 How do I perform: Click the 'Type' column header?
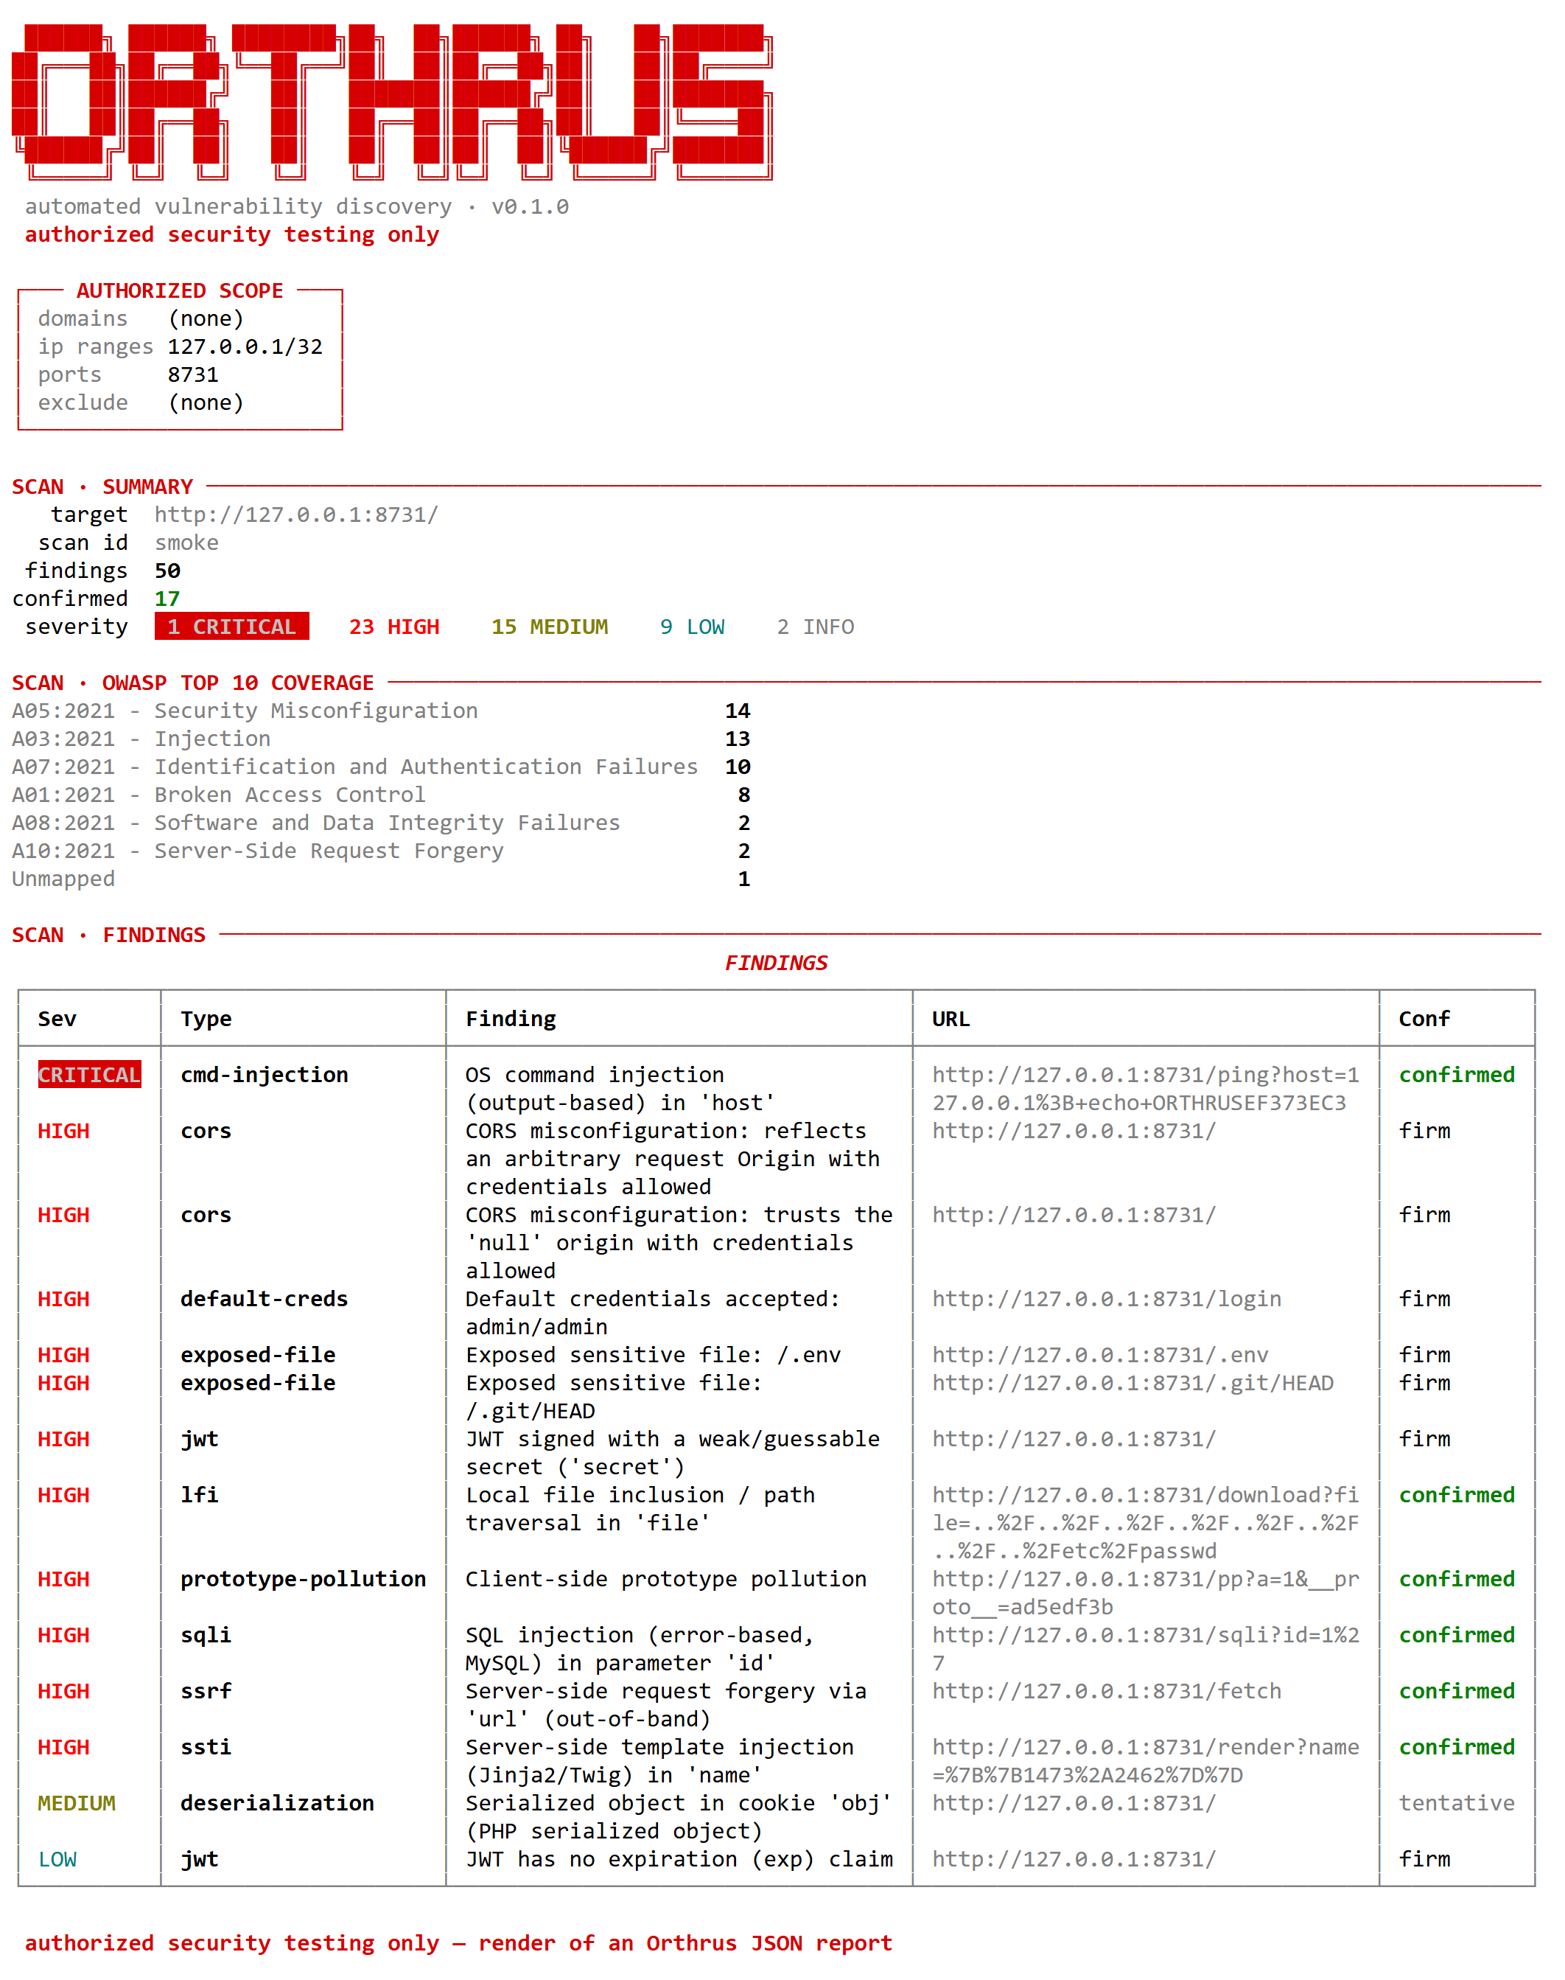206,1019
